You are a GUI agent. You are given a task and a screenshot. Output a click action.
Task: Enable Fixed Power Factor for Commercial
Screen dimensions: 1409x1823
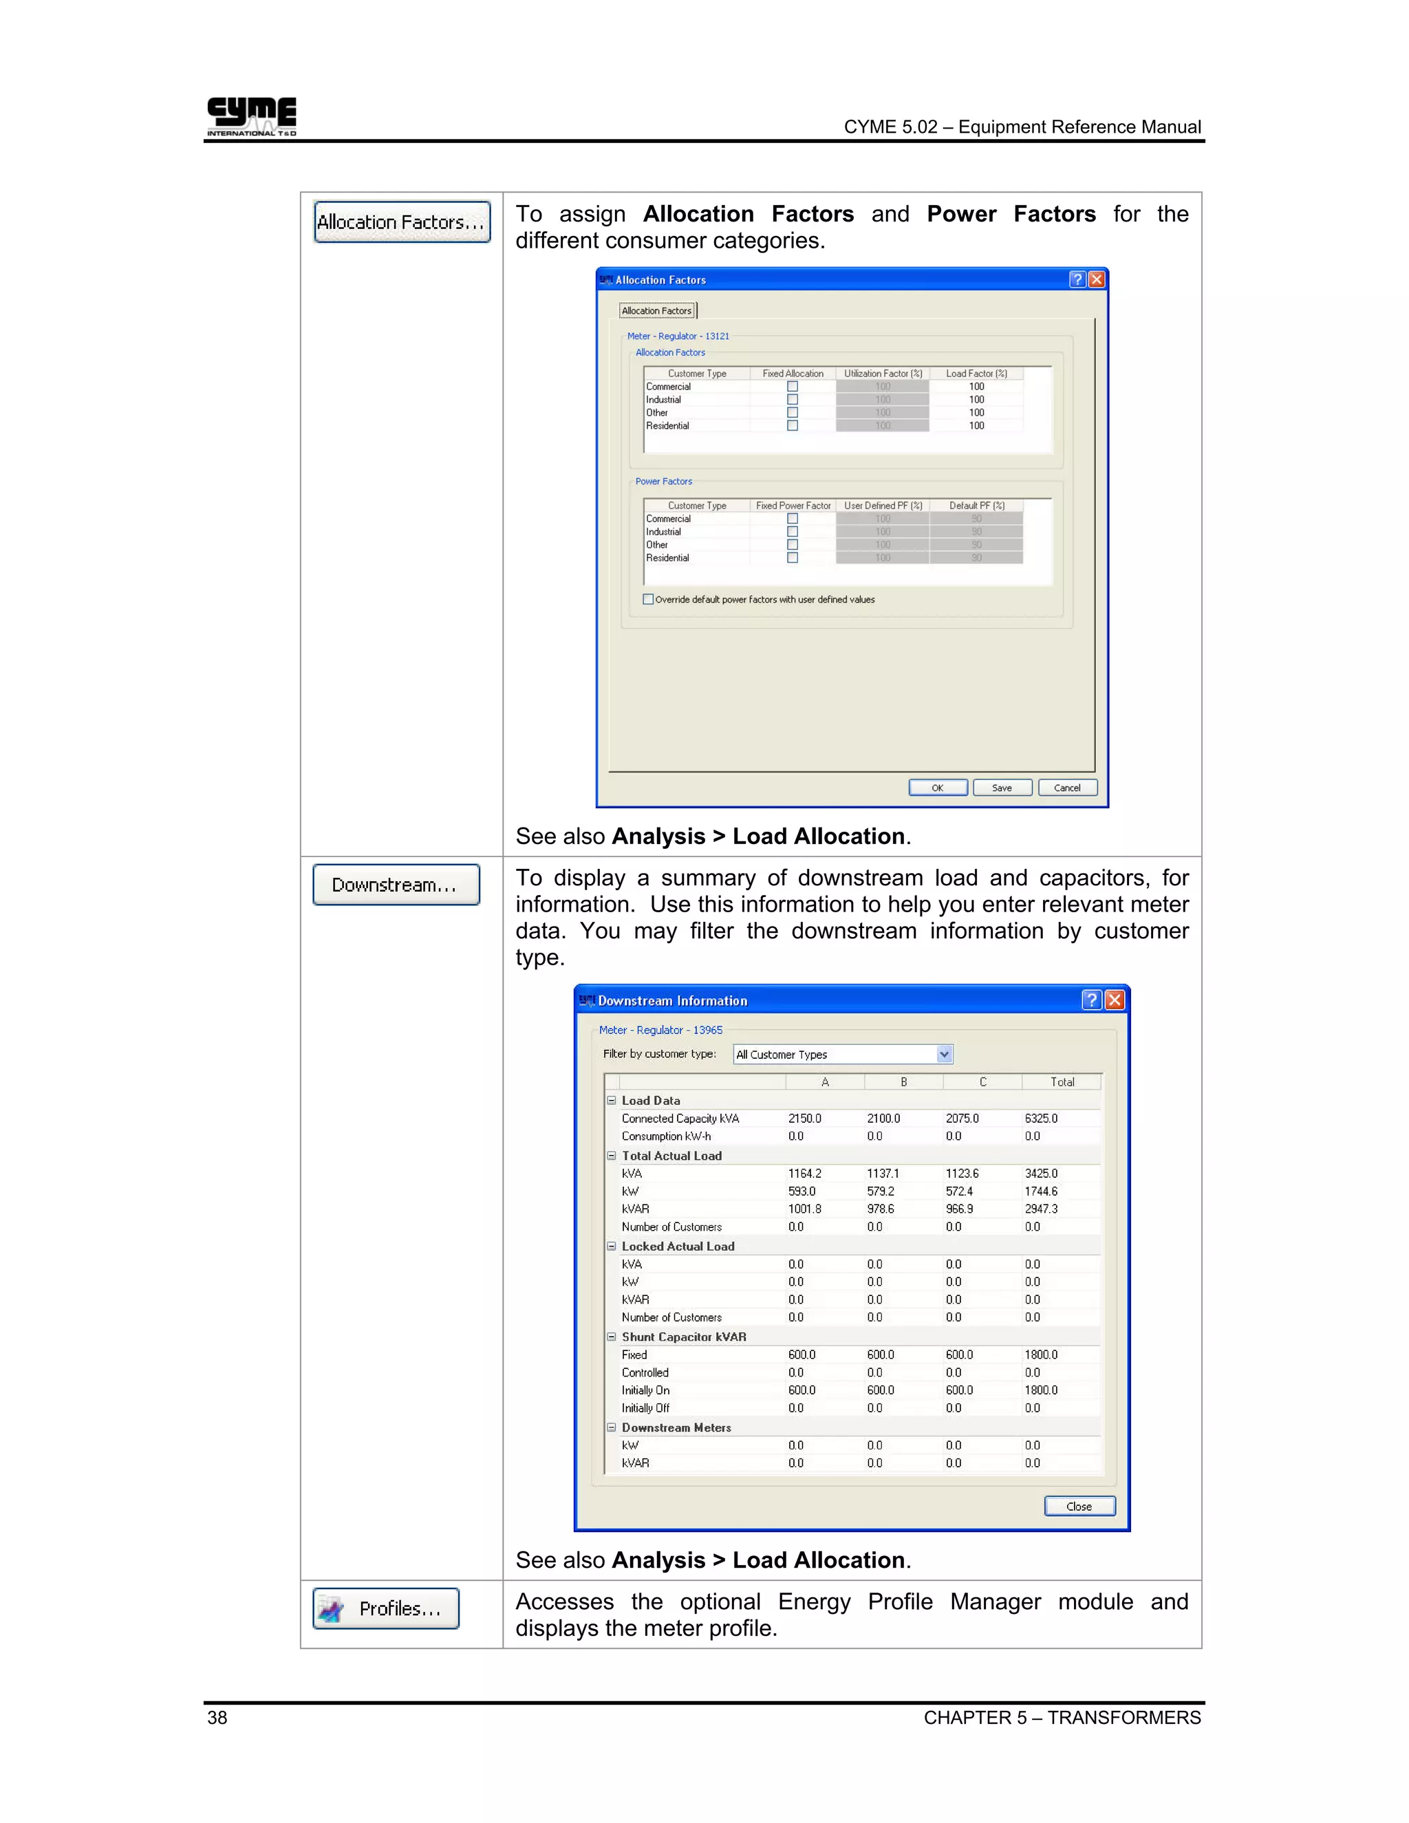(792, 519)
